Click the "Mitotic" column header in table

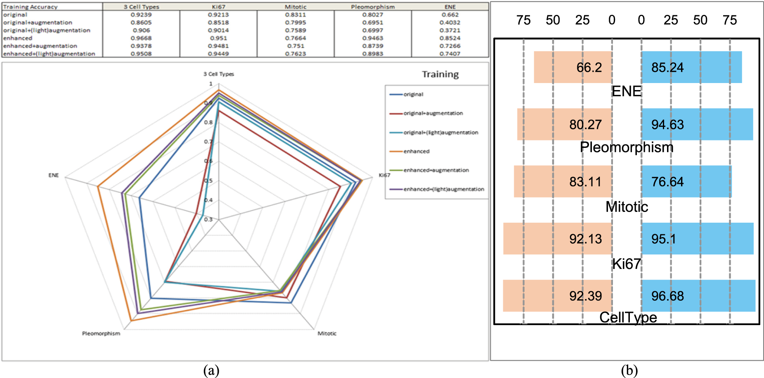tap(296, 7)
